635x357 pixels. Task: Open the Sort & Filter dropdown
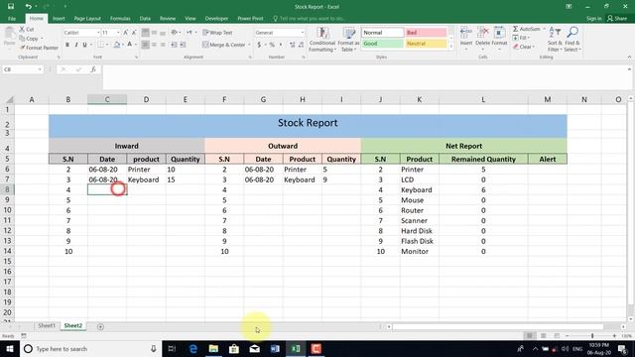[555, 40]
